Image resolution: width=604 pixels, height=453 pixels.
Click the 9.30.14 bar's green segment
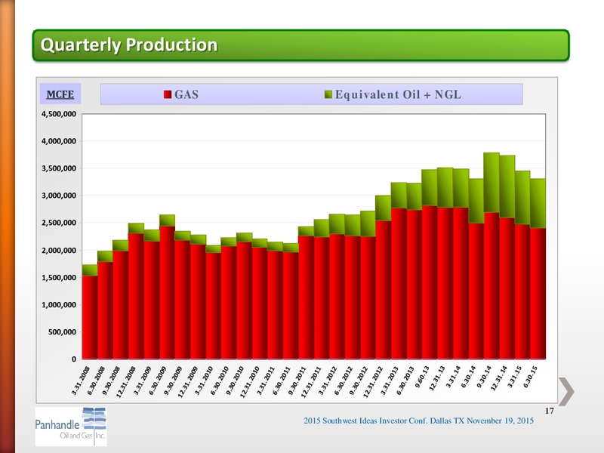tap(492, 183)
